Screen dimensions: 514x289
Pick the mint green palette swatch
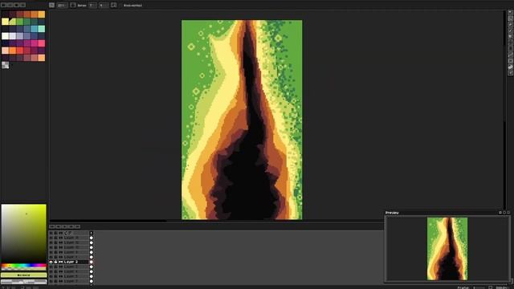coord(41,29)
